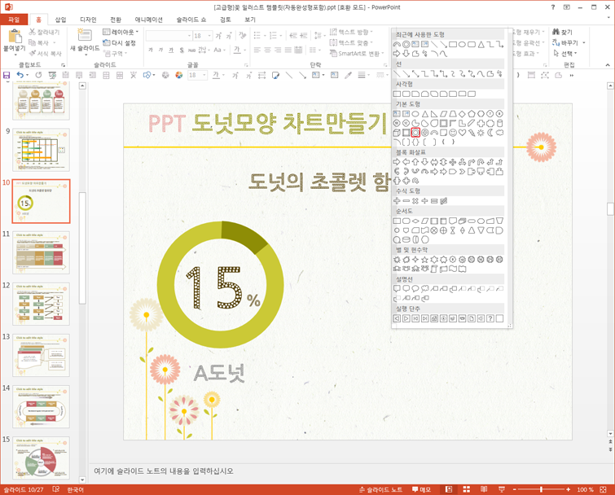The width and height of the screenshot is (615, 495).
Task: Choose the oval callout in 설명선
Action: click(415, 289)
